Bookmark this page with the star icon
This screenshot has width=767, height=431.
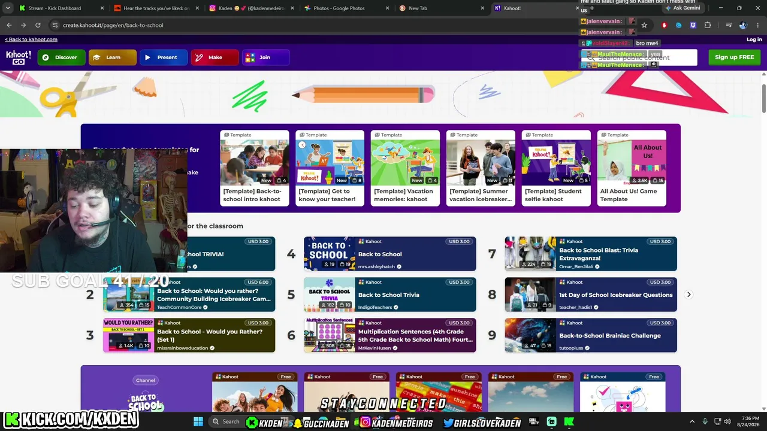click(x=644, y=25)
